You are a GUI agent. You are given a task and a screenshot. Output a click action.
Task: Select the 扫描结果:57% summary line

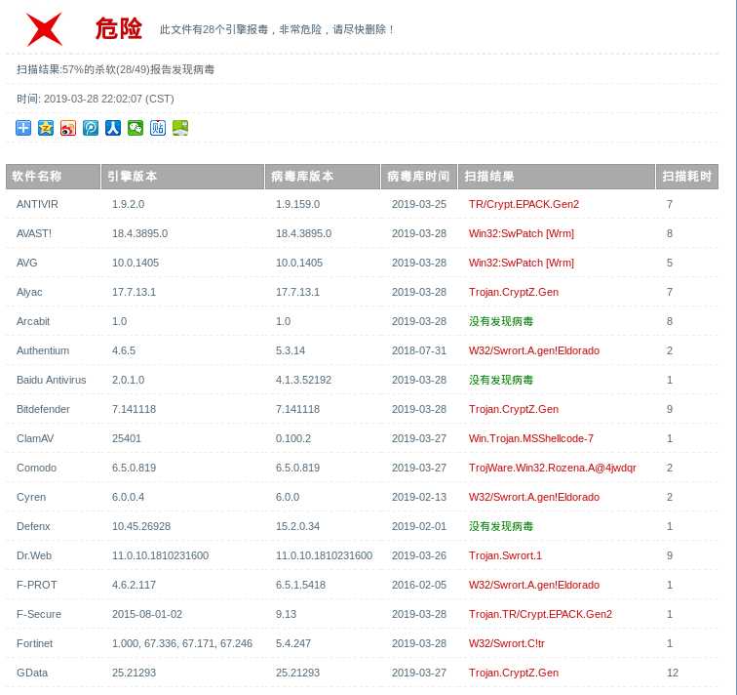116,69
